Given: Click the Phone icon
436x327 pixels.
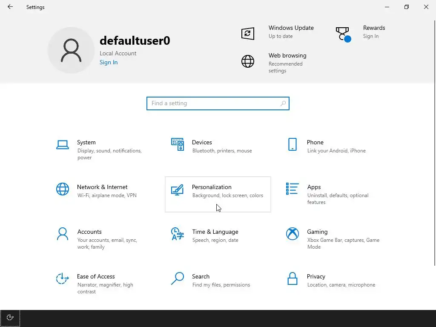Looking at the screenshot, I should coord(292,144).
